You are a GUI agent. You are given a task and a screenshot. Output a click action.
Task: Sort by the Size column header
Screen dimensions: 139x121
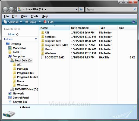click(127, 28)
